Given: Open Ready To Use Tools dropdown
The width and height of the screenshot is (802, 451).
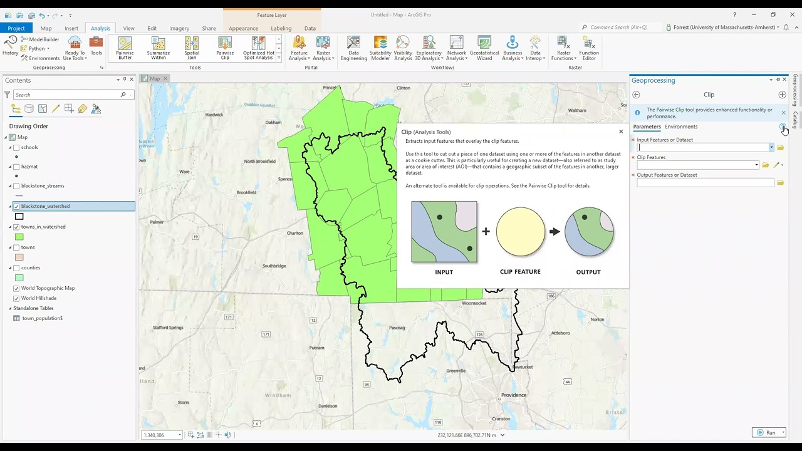Looking at the screenshot, I should click(x=75, y=48).
